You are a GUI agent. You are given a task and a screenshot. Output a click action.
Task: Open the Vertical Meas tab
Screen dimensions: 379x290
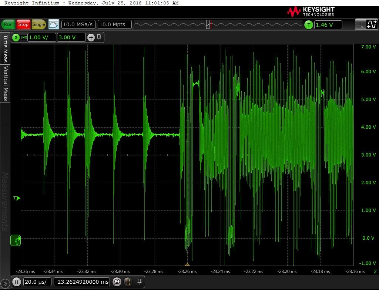coord(5,84)
